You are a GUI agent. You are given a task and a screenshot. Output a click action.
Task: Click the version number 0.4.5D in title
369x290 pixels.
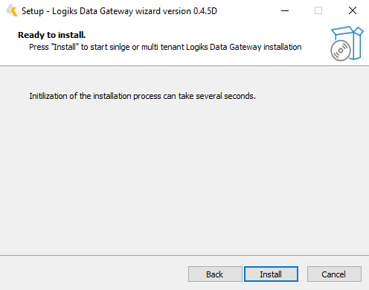click(205, 11)
